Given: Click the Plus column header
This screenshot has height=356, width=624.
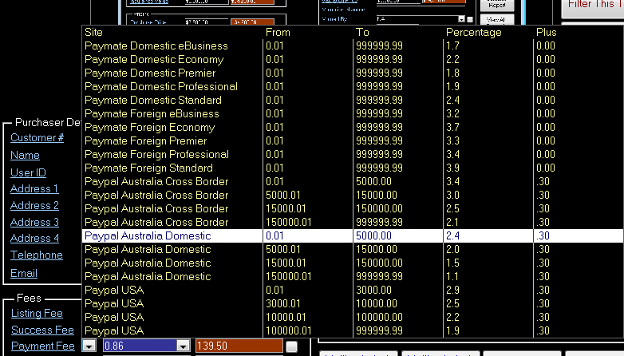Looking at the screenshot, I should [x=547, y=32].
